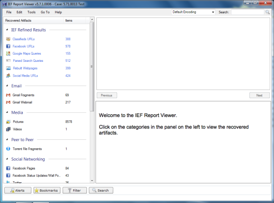The image size is (274, 203).
Task: Collapse the IEF Refined Results group
Action: click(7, 30)
